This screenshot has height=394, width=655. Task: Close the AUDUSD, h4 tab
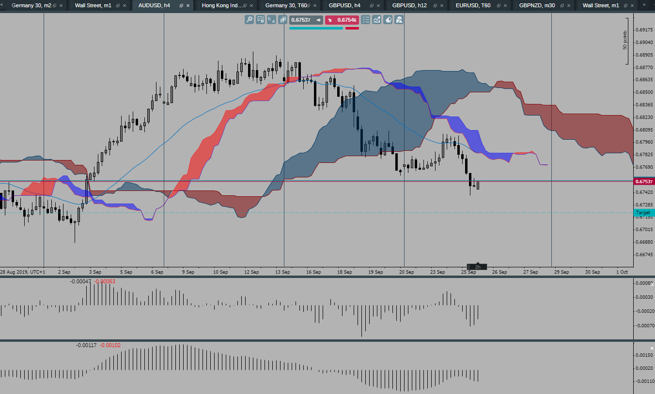(188, 6)
